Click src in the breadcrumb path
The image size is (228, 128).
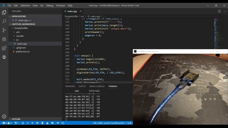(82, 16)
